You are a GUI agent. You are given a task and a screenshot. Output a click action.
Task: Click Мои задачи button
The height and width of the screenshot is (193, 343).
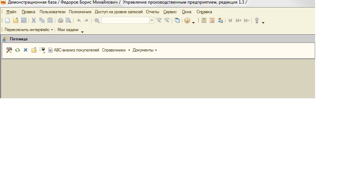click(x=68, y=30)
